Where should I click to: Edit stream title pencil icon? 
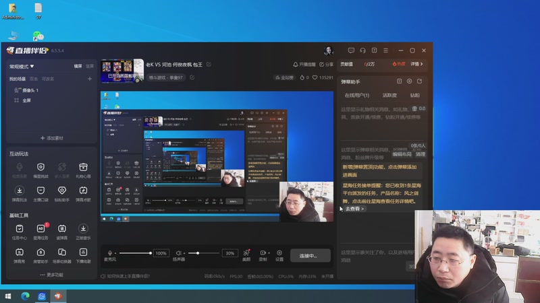tap(209, 64)
